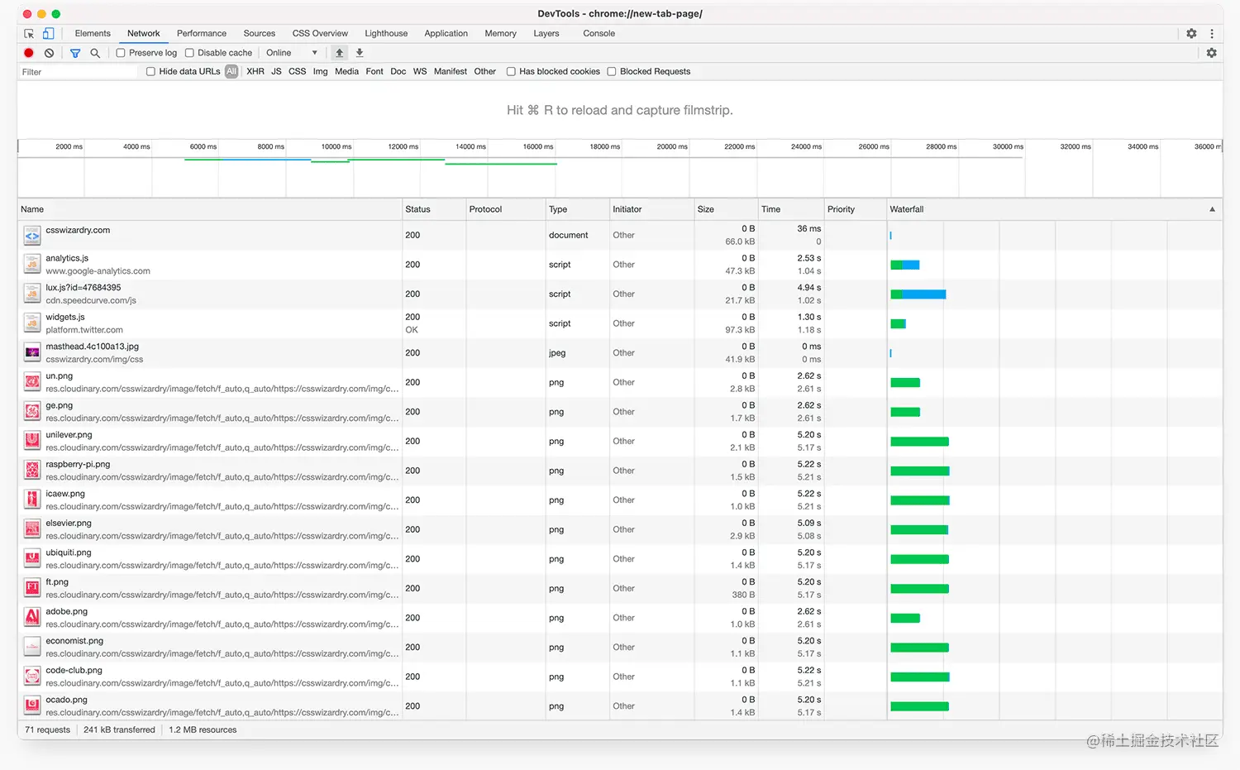
Task: Toggle the device toolbar icon
Action: [x=48, y=34]
